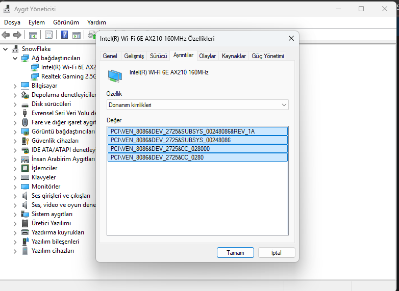The width and height of the screenshot is (399, 291).
Task: Click the İşlemciler processor chip icon
Action: [x=25, y=168]
